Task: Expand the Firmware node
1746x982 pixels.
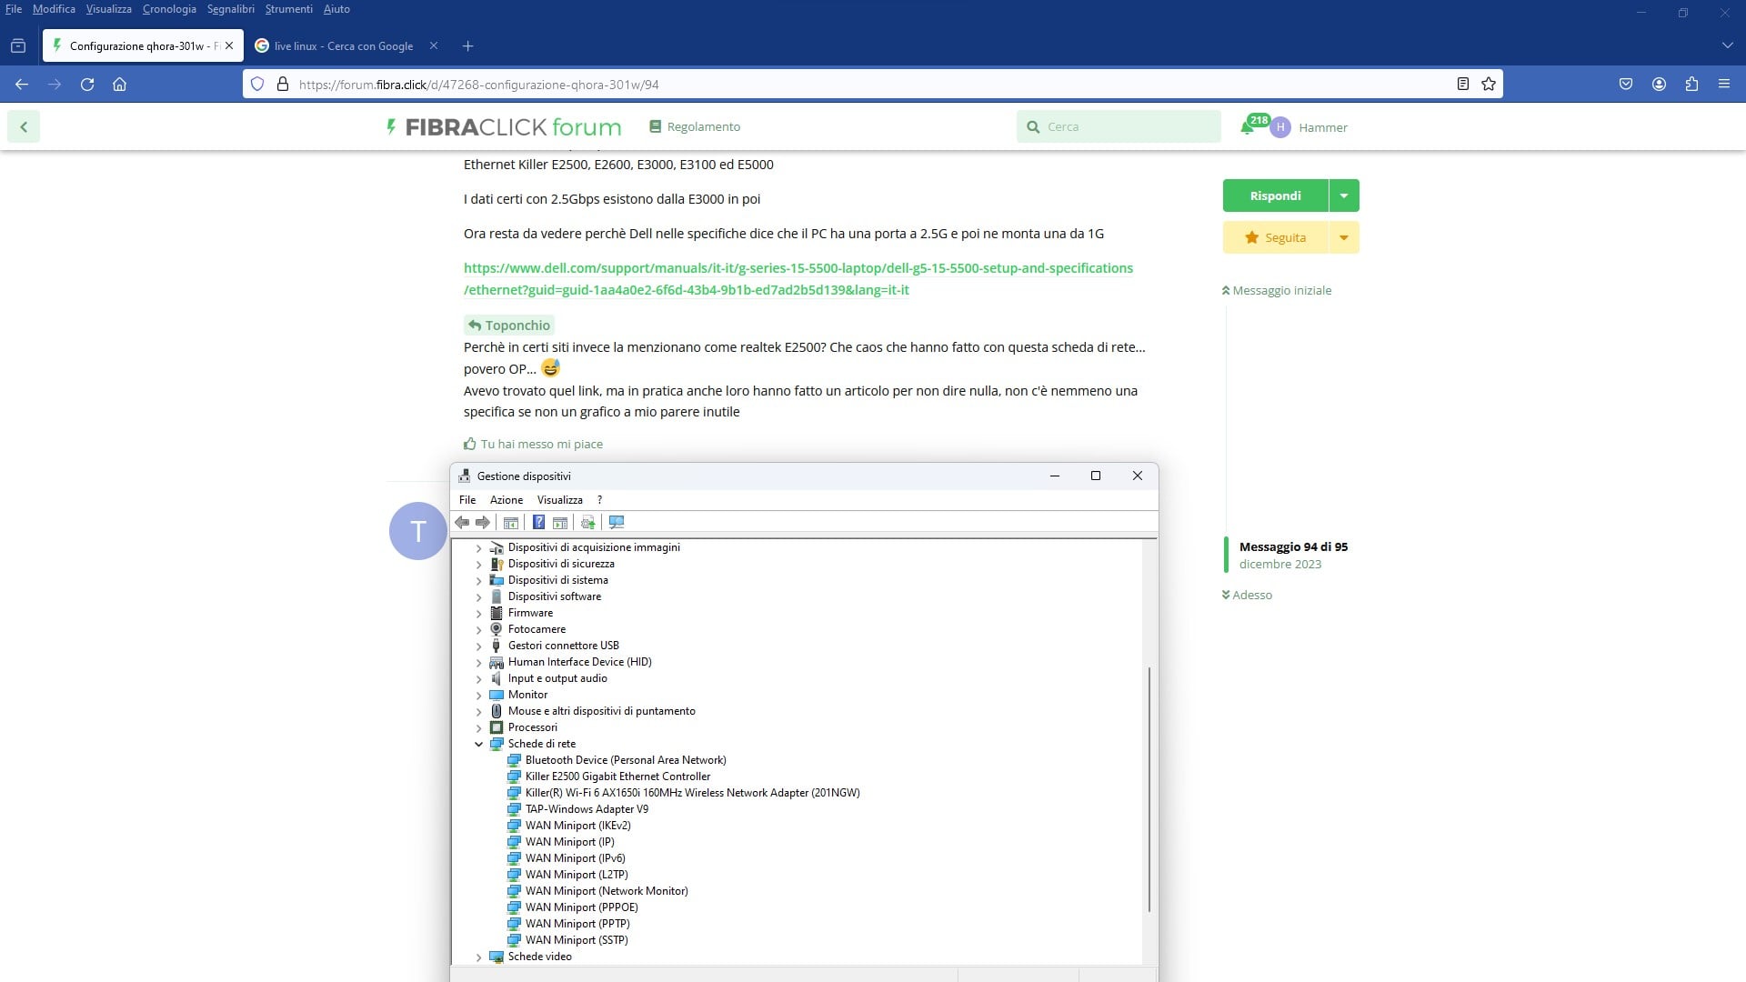Action: pyautogui.click(x=479, y=613)
